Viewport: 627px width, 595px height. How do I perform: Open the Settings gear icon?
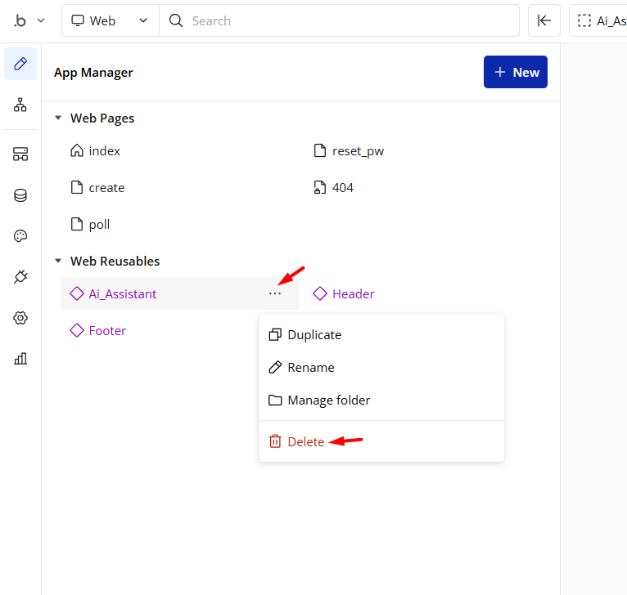click(20, 318)
